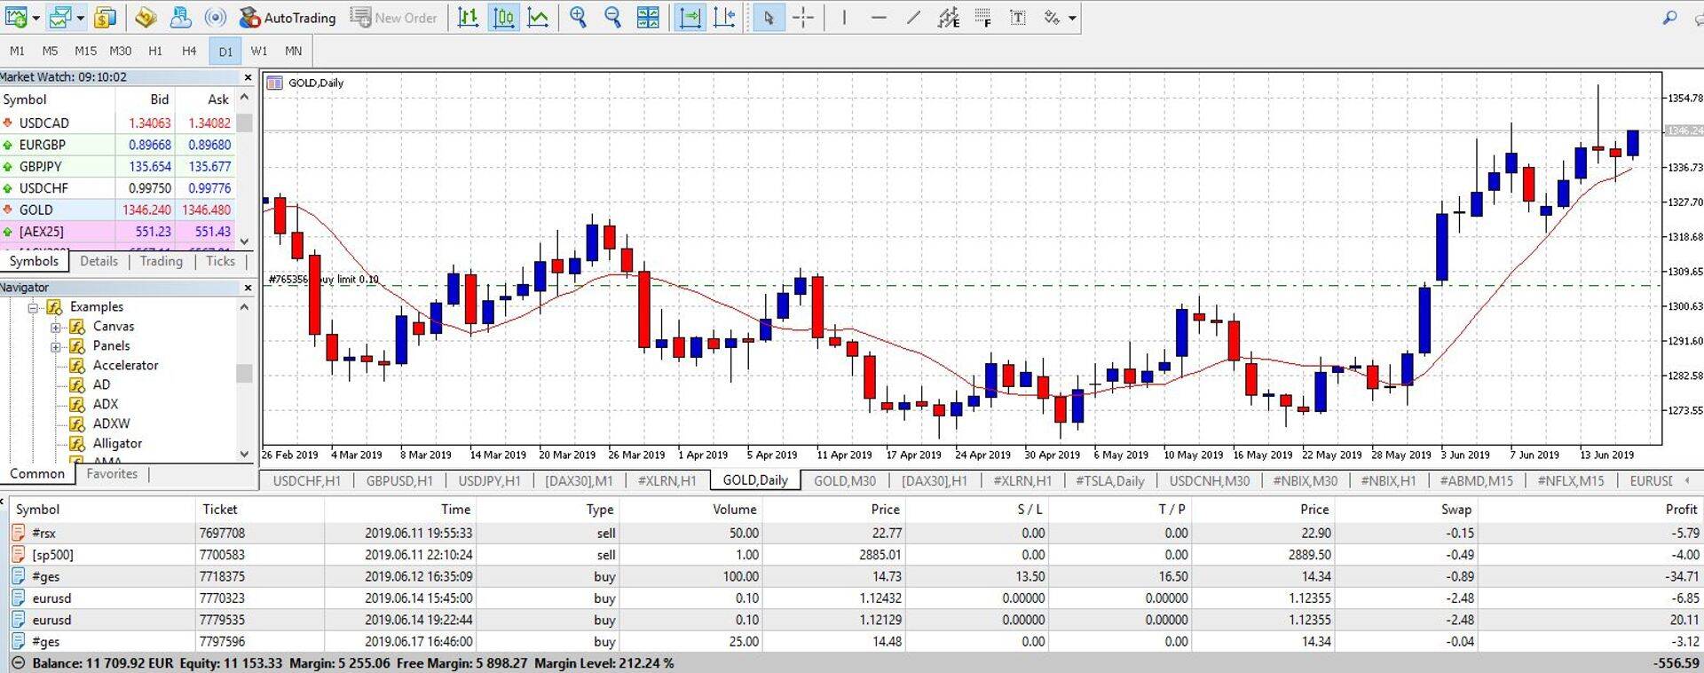Expand the Canvas folder

point(56,327)
